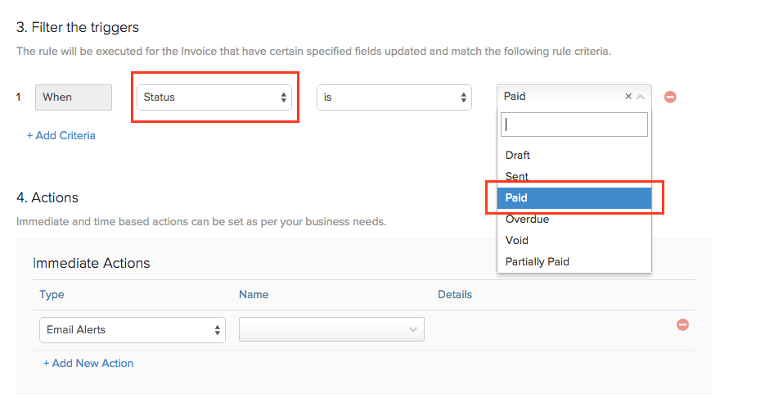Click the When condition field
The image size is (783, 394).
coord(74,97)
